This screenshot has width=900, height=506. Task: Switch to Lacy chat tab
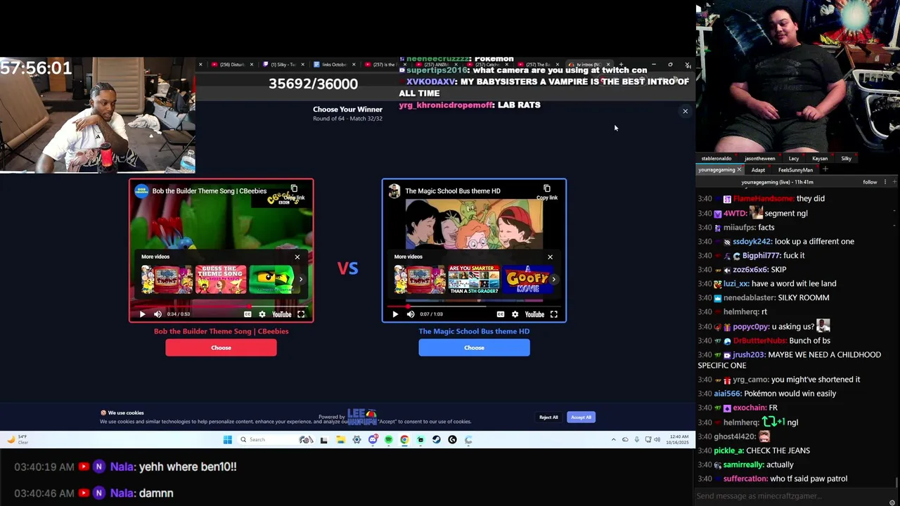click(794, 158)
